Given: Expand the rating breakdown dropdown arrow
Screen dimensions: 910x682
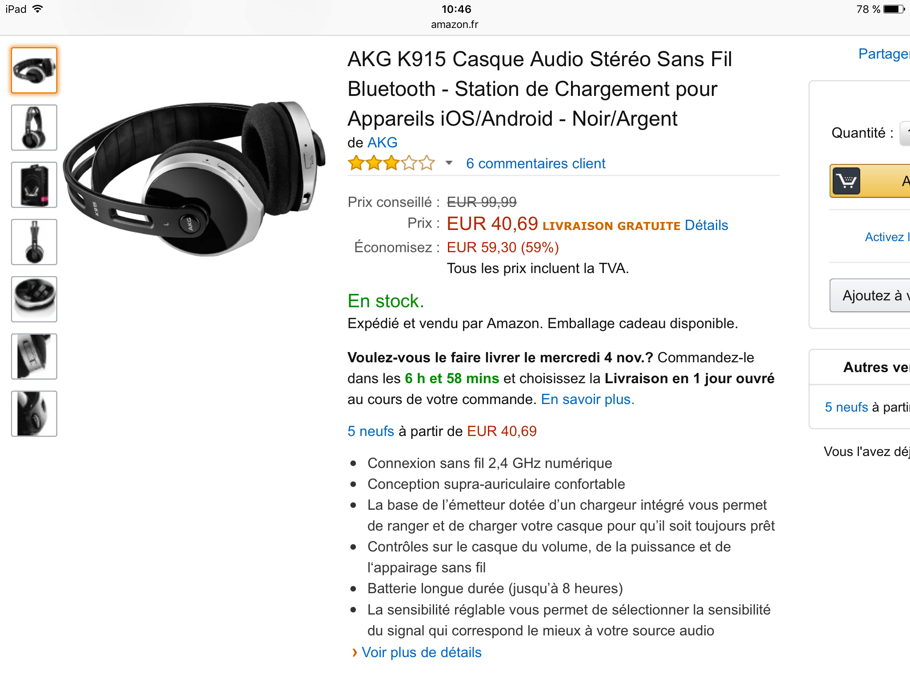Looking at the screenshot, I should (449, 163).
